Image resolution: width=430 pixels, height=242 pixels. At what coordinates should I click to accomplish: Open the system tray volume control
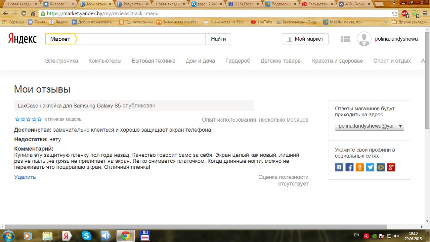click(396, 236)
